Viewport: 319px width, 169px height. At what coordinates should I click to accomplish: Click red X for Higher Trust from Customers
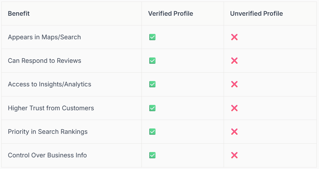(x=234, y=108)
